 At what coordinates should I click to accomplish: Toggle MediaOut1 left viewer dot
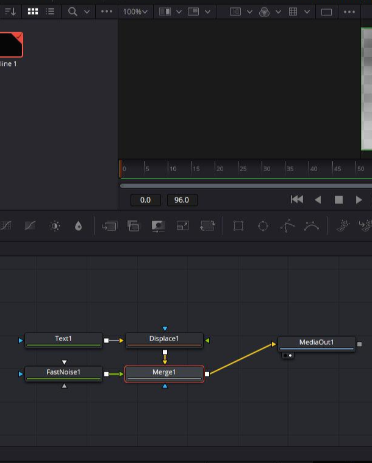(x=285, y=356)
